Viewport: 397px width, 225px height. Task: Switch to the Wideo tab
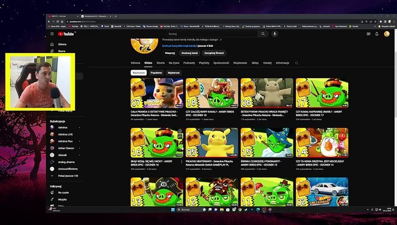(148, 63)
